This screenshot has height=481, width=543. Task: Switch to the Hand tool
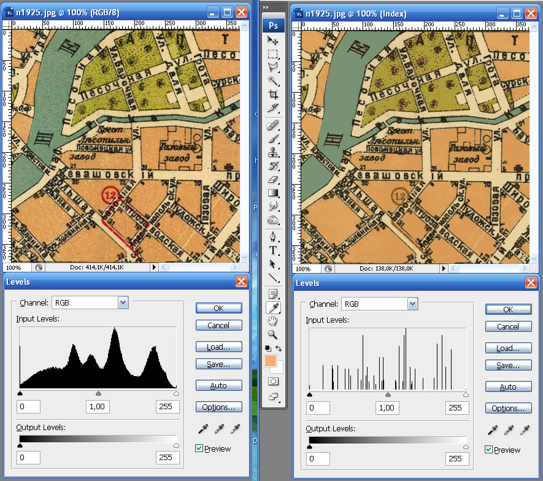(273, 321)
